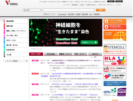Click the 詳細はこちら green banner button
Viewport: 133px width, 101px height.
89,42
